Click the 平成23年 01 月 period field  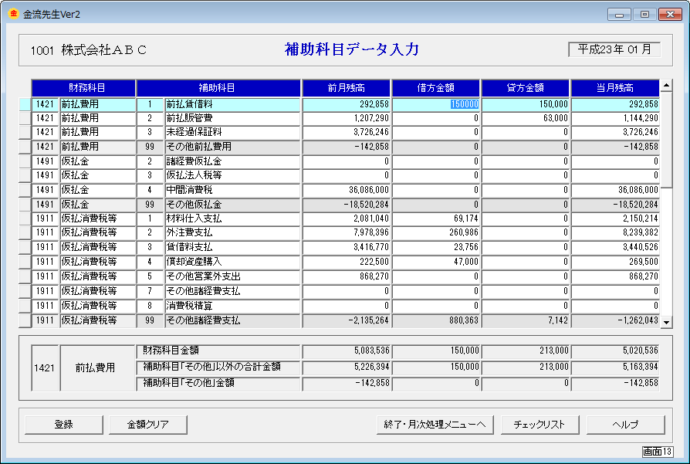(x=616, y=47)
